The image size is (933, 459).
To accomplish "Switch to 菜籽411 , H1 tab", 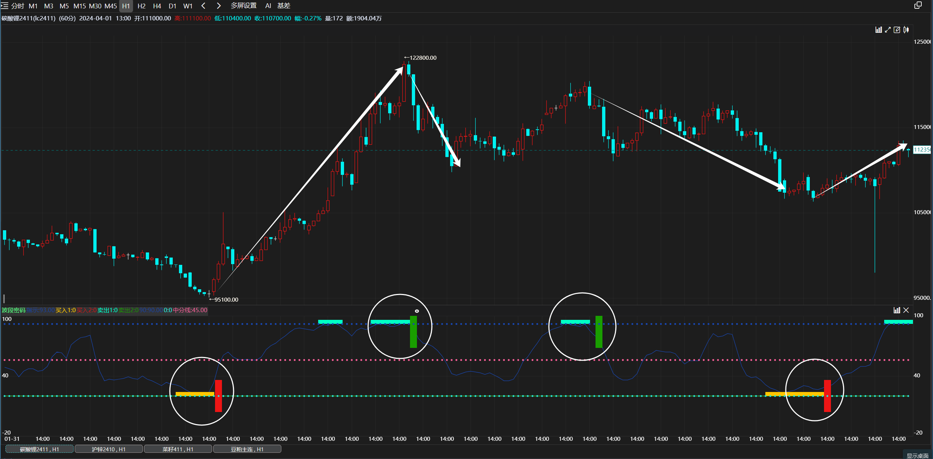I will coord(178,449).
